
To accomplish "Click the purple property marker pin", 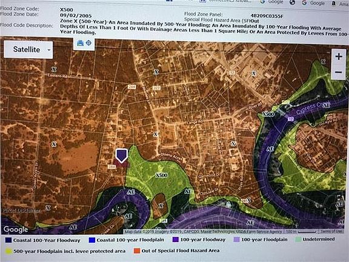I will pyautogui.click(x=122, y=155).
